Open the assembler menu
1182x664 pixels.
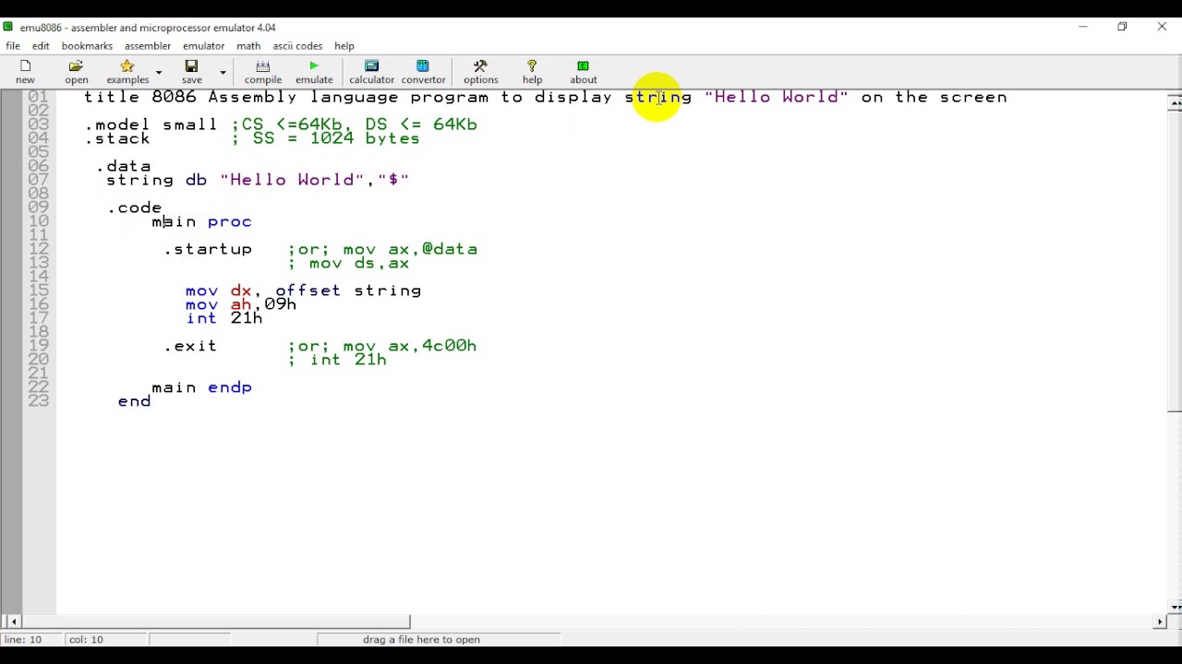pos(148,46)
